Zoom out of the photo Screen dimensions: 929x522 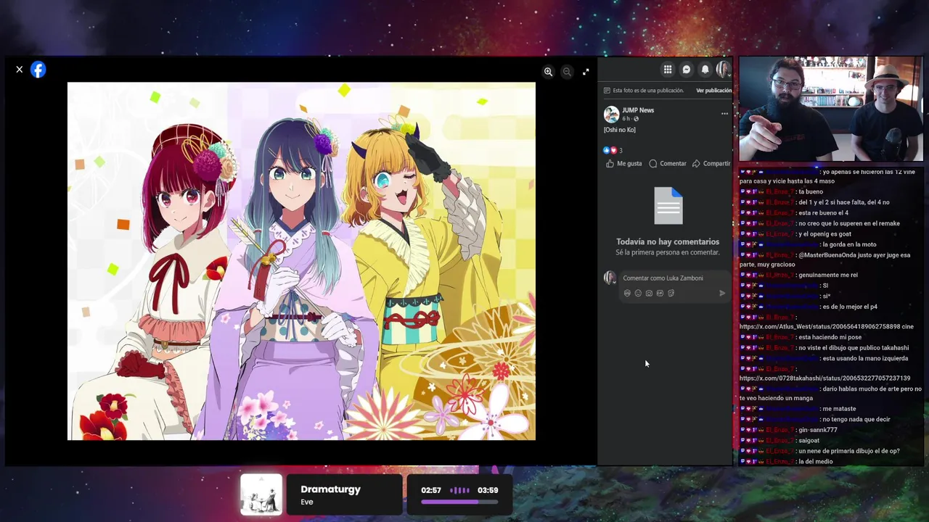tap(567, 72)
